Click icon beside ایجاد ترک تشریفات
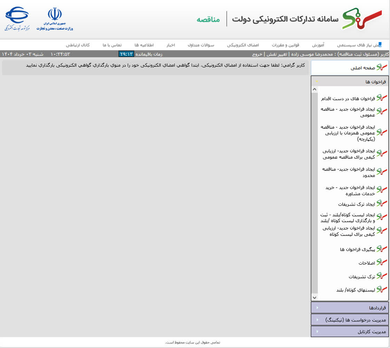Screen dimensions: 390x348 tap(382, 203)
